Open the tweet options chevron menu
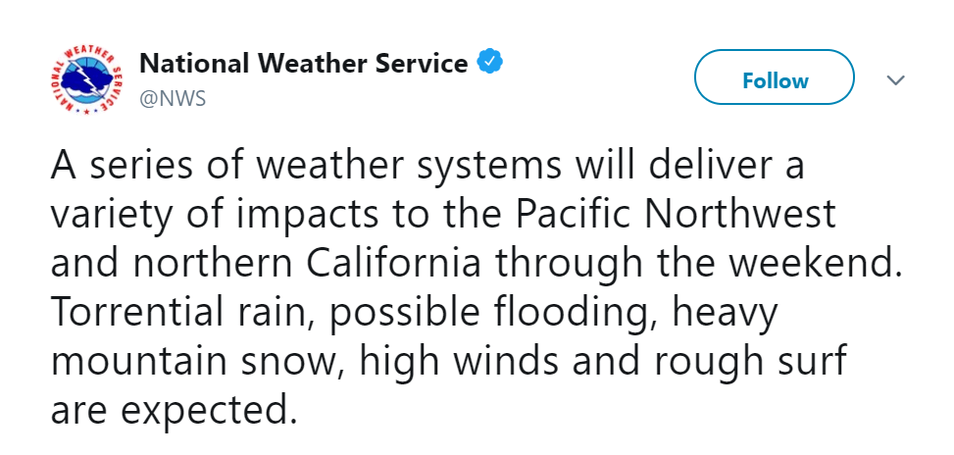This screenshot has height=455, width=954. 894,80
